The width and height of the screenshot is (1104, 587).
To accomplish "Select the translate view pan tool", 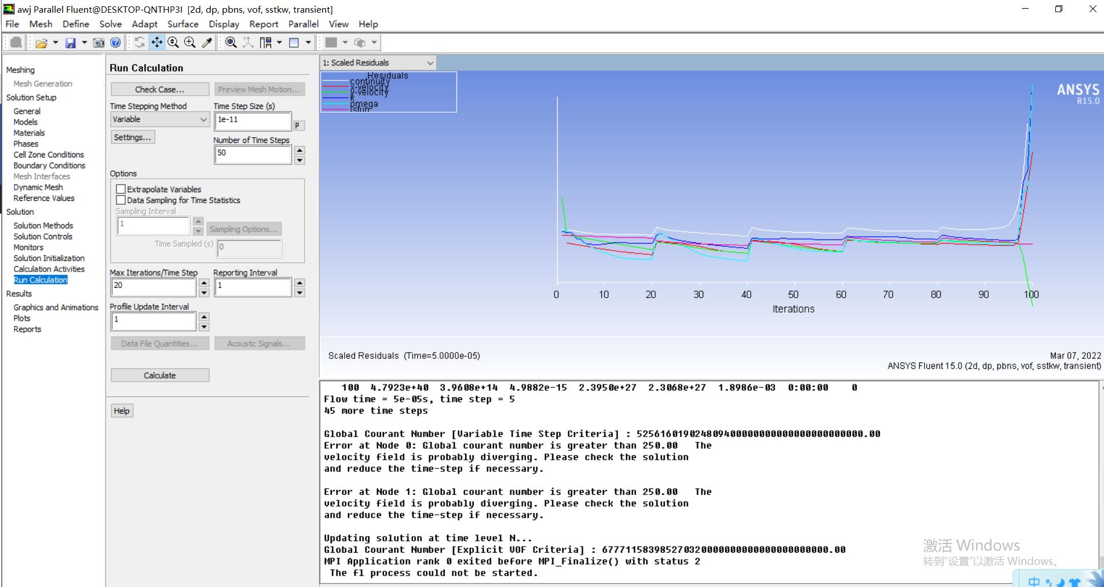I will [x=156, y=42].
